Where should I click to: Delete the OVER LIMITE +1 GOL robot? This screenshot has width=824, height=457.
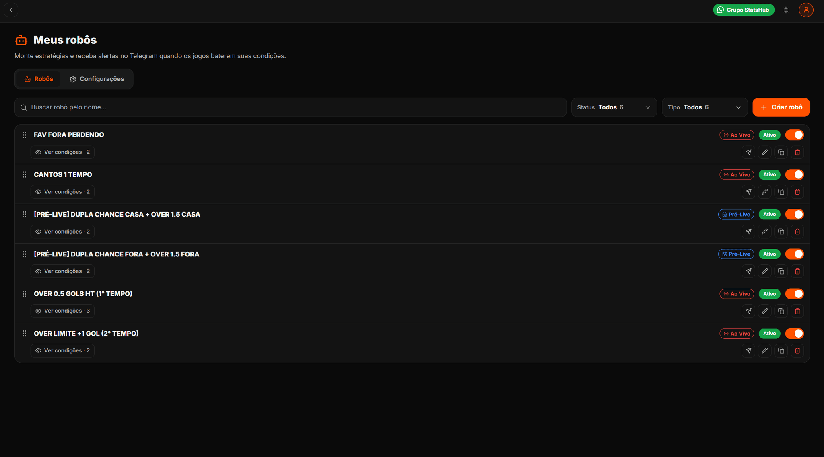click(x=797, y=351)
